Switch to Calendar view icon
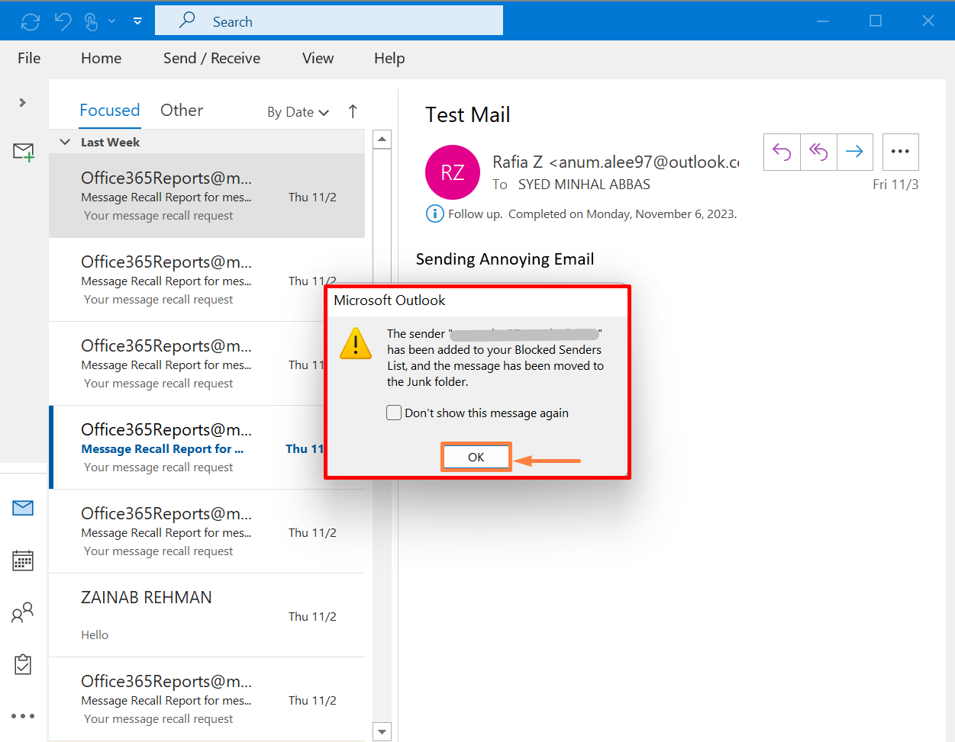The height and width of the screenshot is (742, 955). [23, 561]
